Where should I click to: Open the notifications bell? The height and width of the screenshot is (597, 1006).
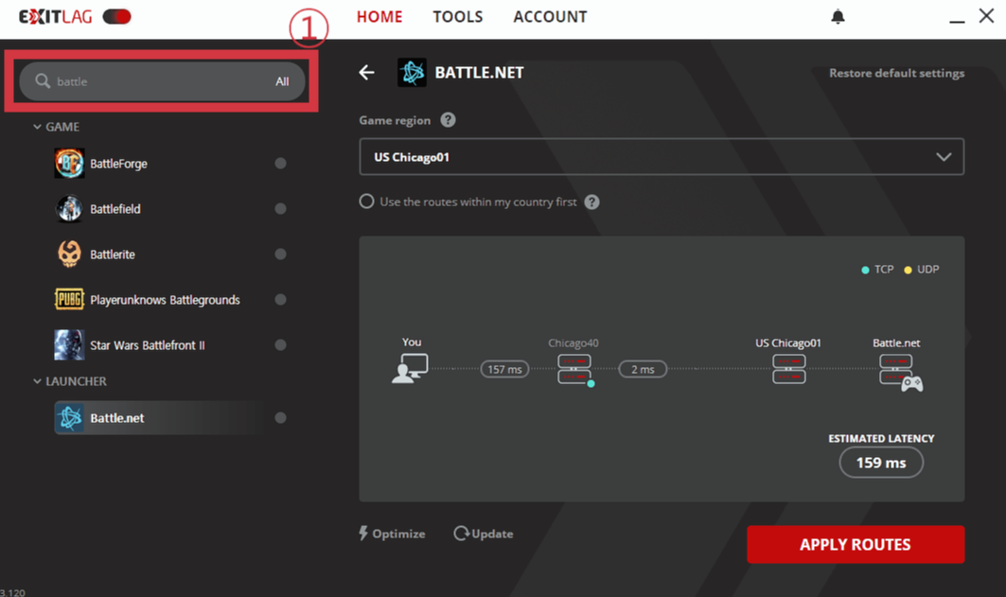[838, 17]
